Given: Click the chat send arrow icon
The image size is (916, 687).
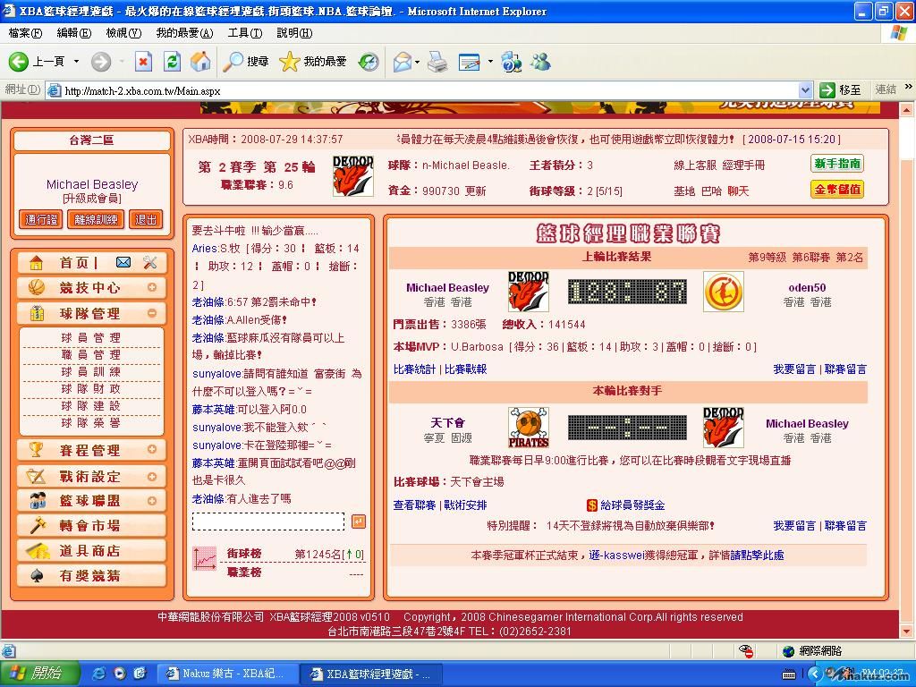Looking at the screenshot, I should 358,522.
